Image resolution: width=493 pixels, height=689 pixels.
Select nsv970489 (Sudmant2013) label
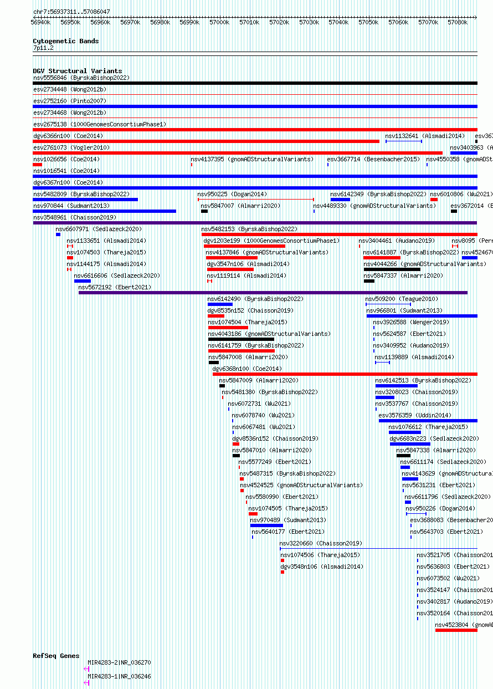288,520
